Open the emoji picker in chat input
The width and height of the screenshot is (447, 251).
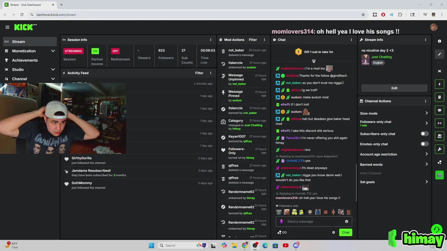[346, 221]
